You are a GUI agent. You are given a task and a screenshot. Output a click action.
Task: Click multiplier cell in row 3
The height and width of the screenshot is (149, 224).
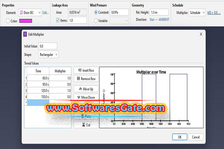pyautogui.click(x=60, y=90)
